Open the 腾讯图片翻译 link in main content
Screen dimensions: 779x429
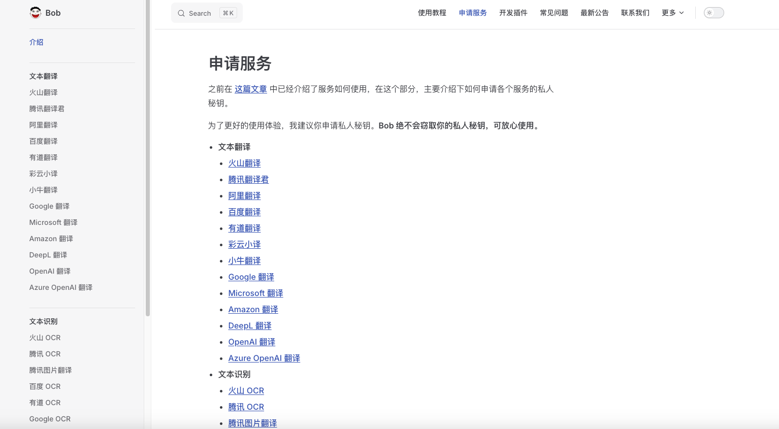point(252,423)
